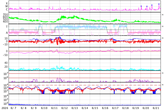Select the 6/15 date label
Viewport: 165px width, 110px height.
pyautogui.click(x=95, y=108)
